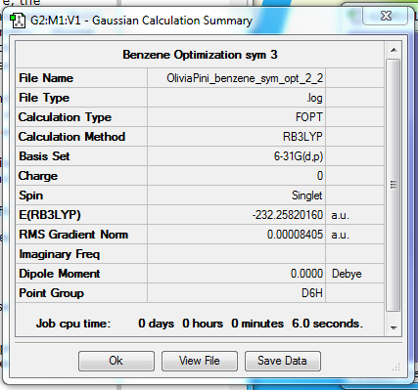
Task: Click the Ok button
Action: [116, 361]
